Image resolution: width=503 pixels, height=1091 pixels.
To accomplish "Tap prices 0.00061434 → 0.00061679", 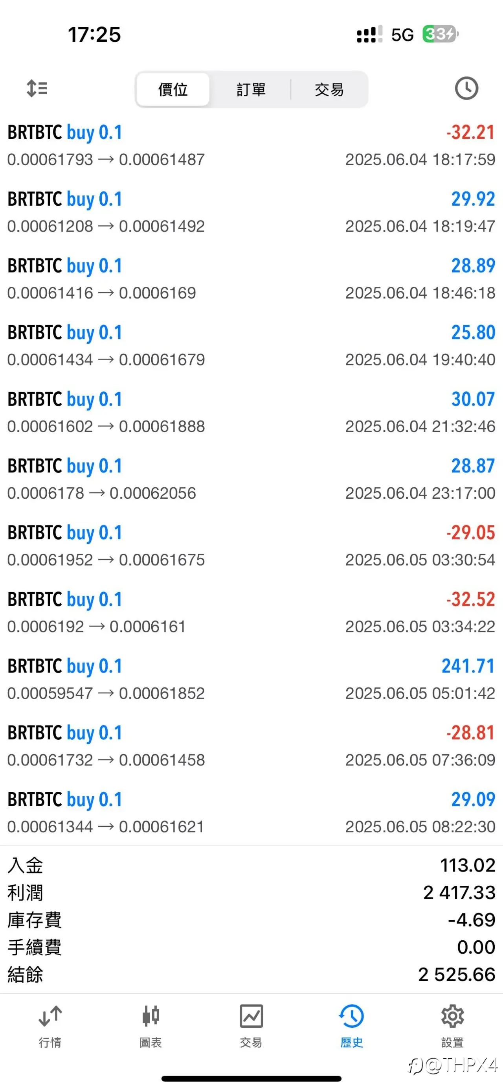I will [x=106, y=359].
